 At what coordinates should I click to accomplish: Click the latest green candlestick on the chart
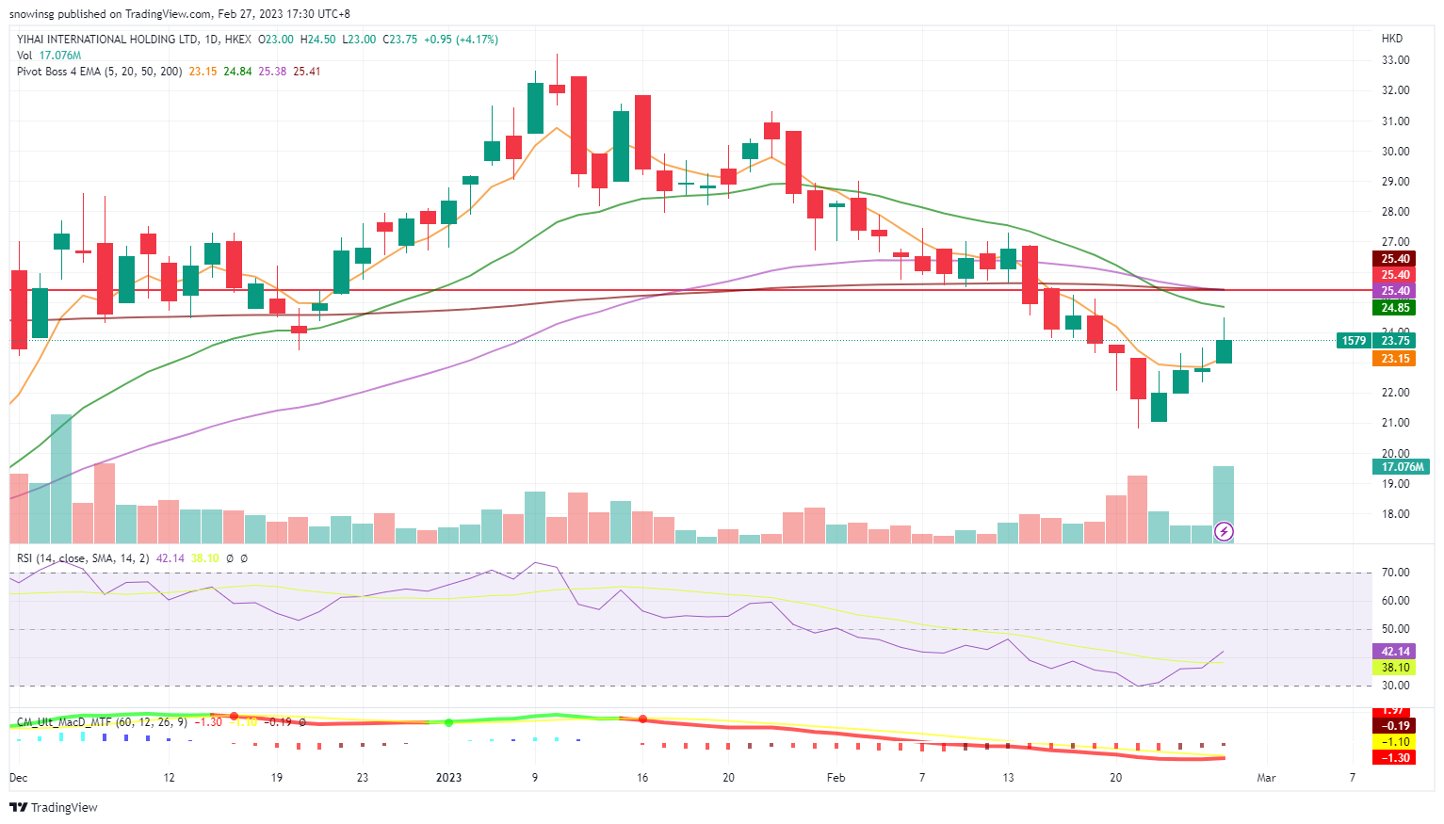(x=1224, y=351)
